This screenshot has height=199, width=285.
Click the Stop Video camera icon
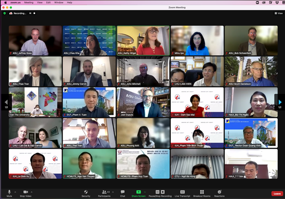tap(26, 192)
